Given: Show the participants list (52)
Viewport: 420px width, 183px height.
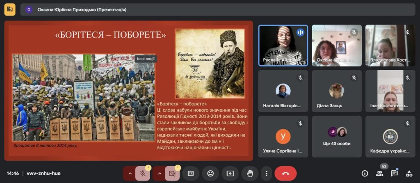Looking at the screenshot, I should (x=379, y=173).
